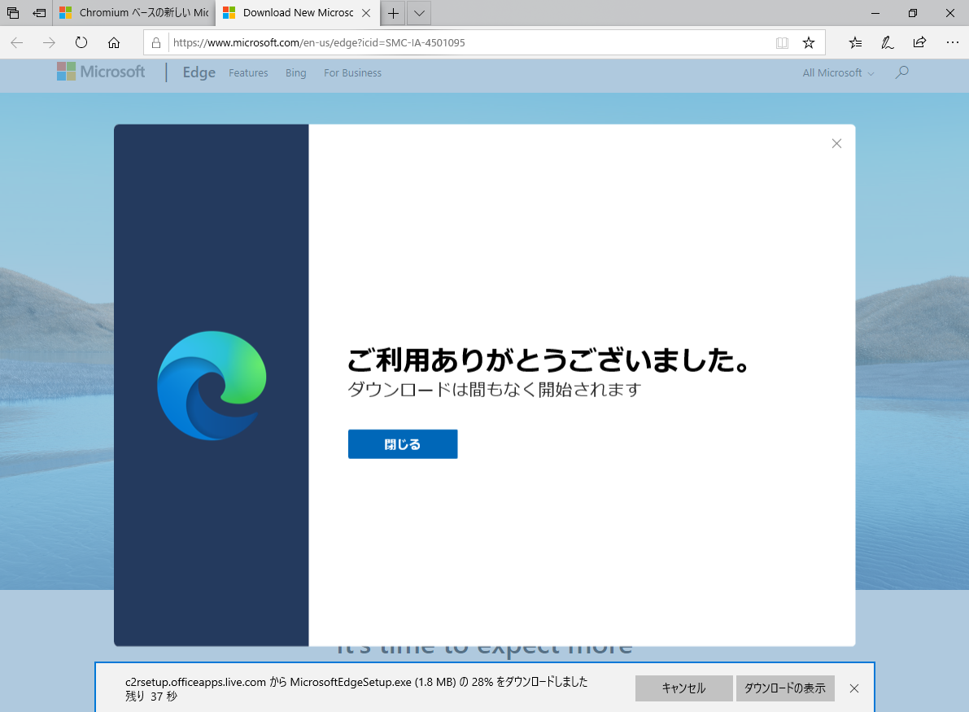Screen dimensions: 969x712
Task: Open Settings and more menu
Action: pos(952,42)
